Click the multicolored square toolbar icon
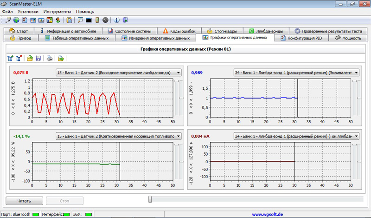The width and height of the screenshot is (371, 218). 50,20
